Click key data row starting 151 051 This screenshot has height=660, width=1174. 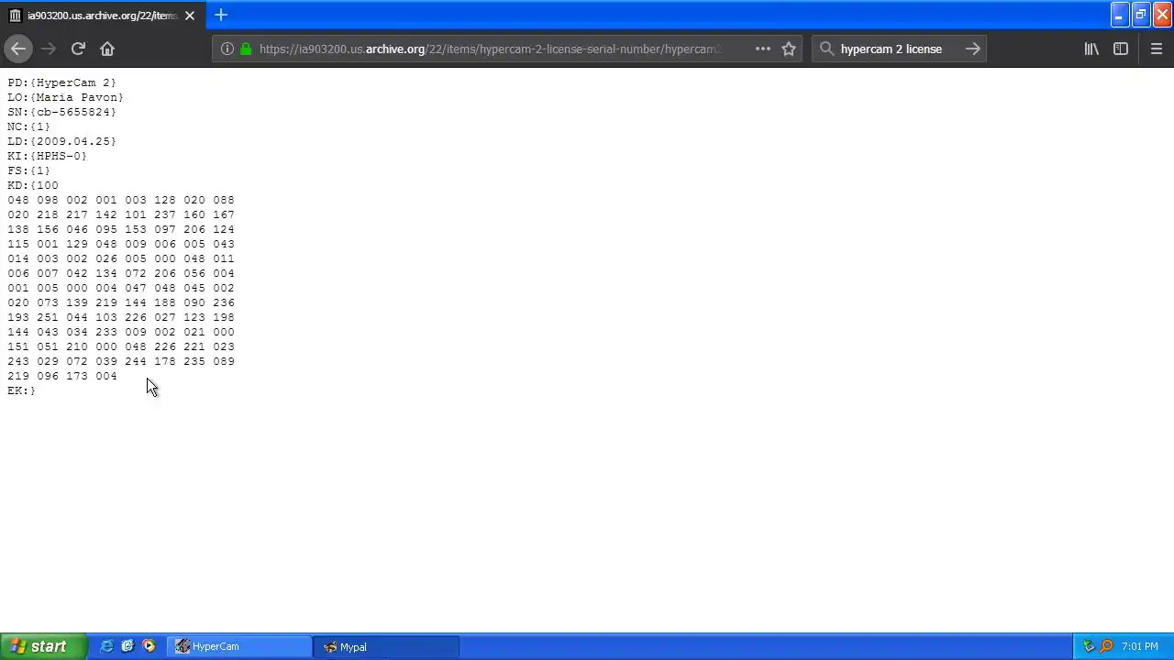click(121, 346)
